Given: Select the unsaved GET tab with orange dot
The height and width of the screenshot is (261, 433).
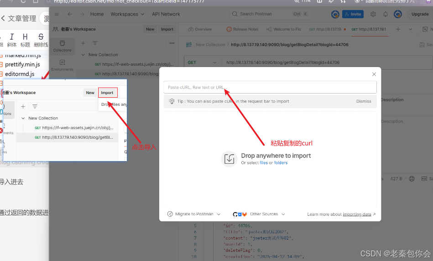Looking at the screenshot, I should click(328, 29).
